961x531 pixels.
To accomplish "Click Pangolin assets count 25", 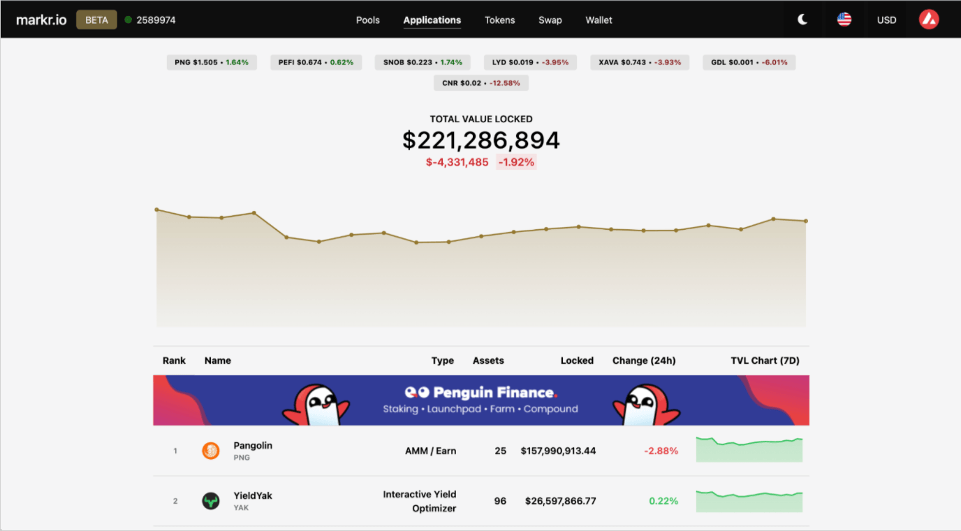I will coord(500,451).
